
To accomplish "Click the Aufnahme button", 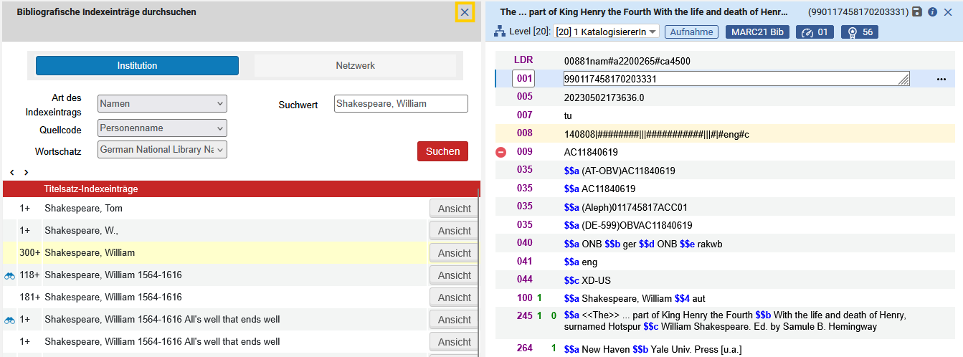I will click(691, 32).
